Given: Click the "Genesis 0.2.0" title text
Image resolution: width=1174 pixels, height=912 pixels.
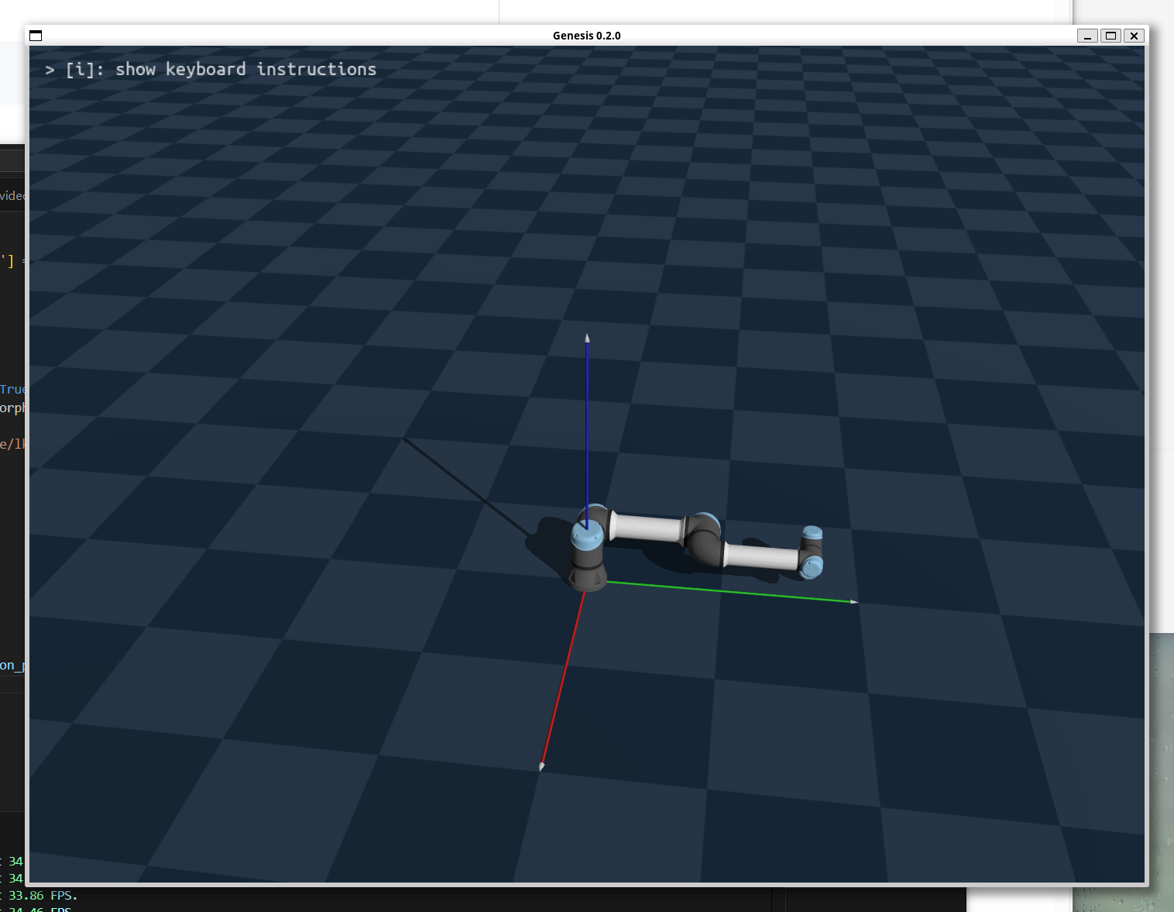Looking at the screenshot, I should click(x=587, y=36).
